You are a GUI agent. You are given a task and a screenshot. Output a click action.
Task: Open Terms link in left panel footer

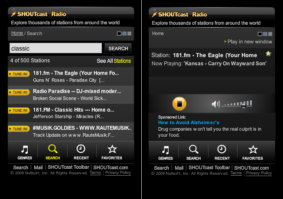pyautogui.click(x=95, y=173)
